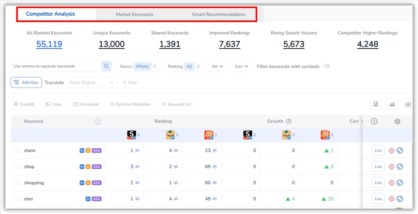Screen dimensions: 418x214
Task: Open the All Ranked Keywords 55,119 link
Action: 49,44
